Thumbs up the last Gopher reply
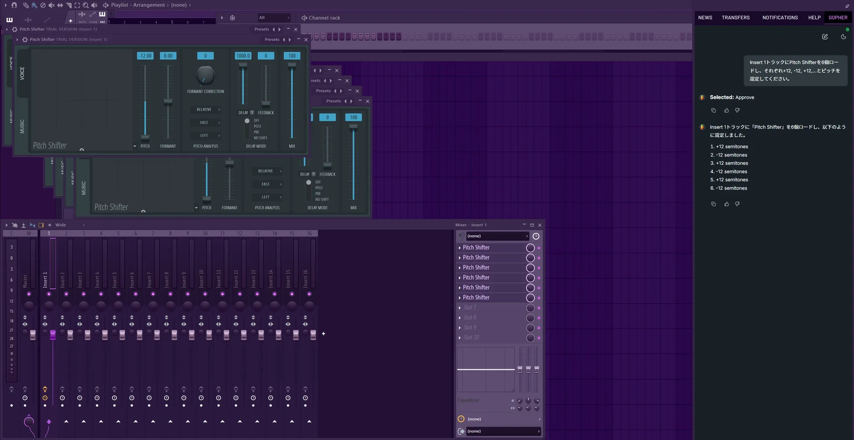The height and width of the screenshot is (440, 854). pos(726,204)
